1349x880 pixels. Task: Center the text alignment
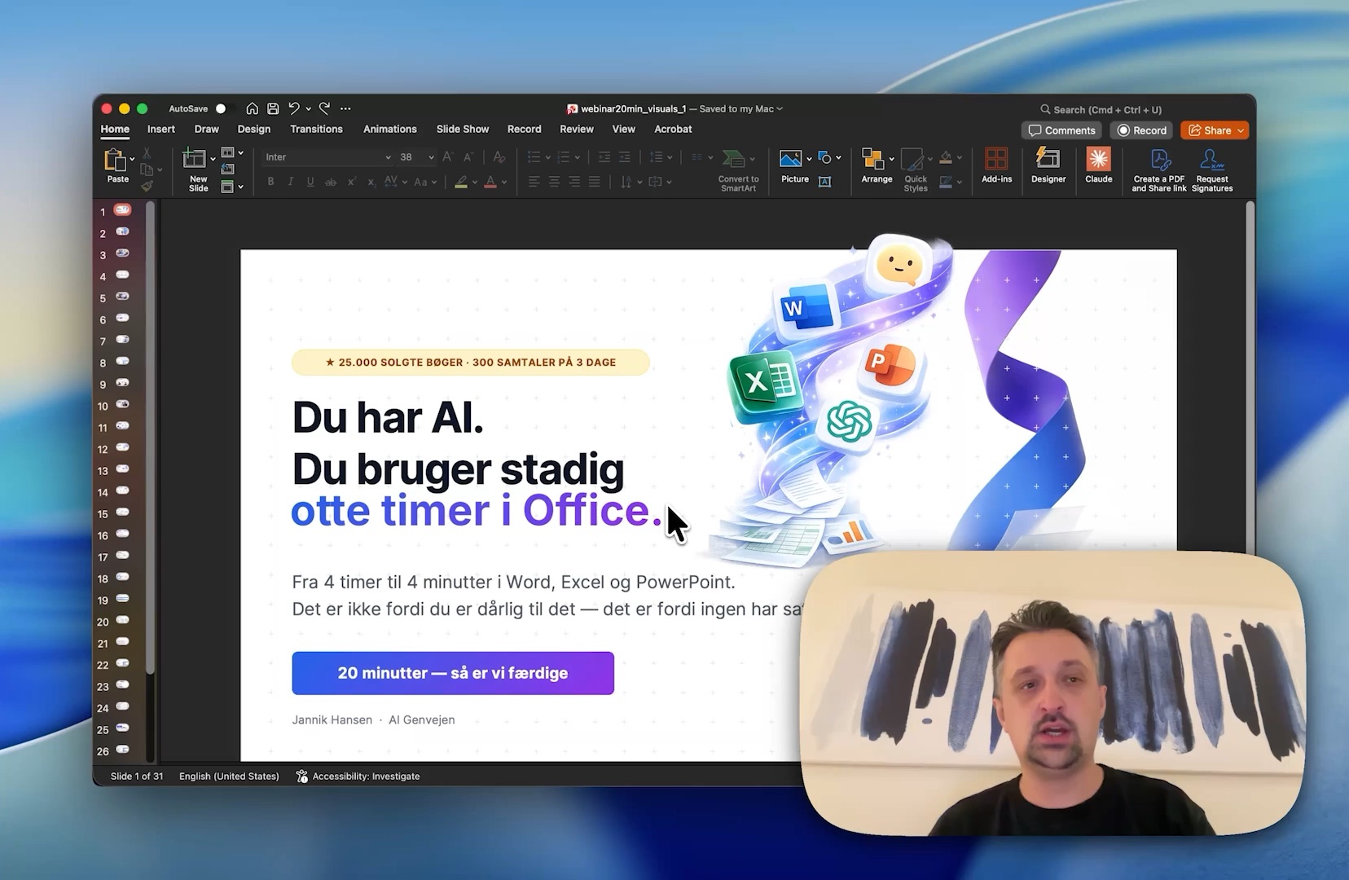pos(554,182)
